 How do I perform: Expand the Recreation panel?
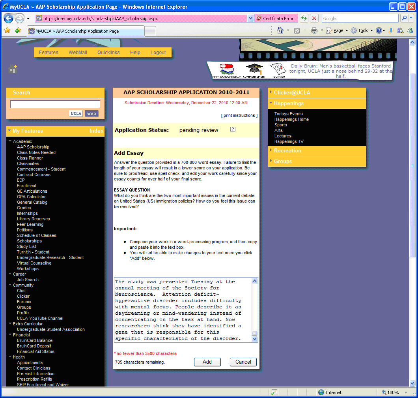coord(287,151)
